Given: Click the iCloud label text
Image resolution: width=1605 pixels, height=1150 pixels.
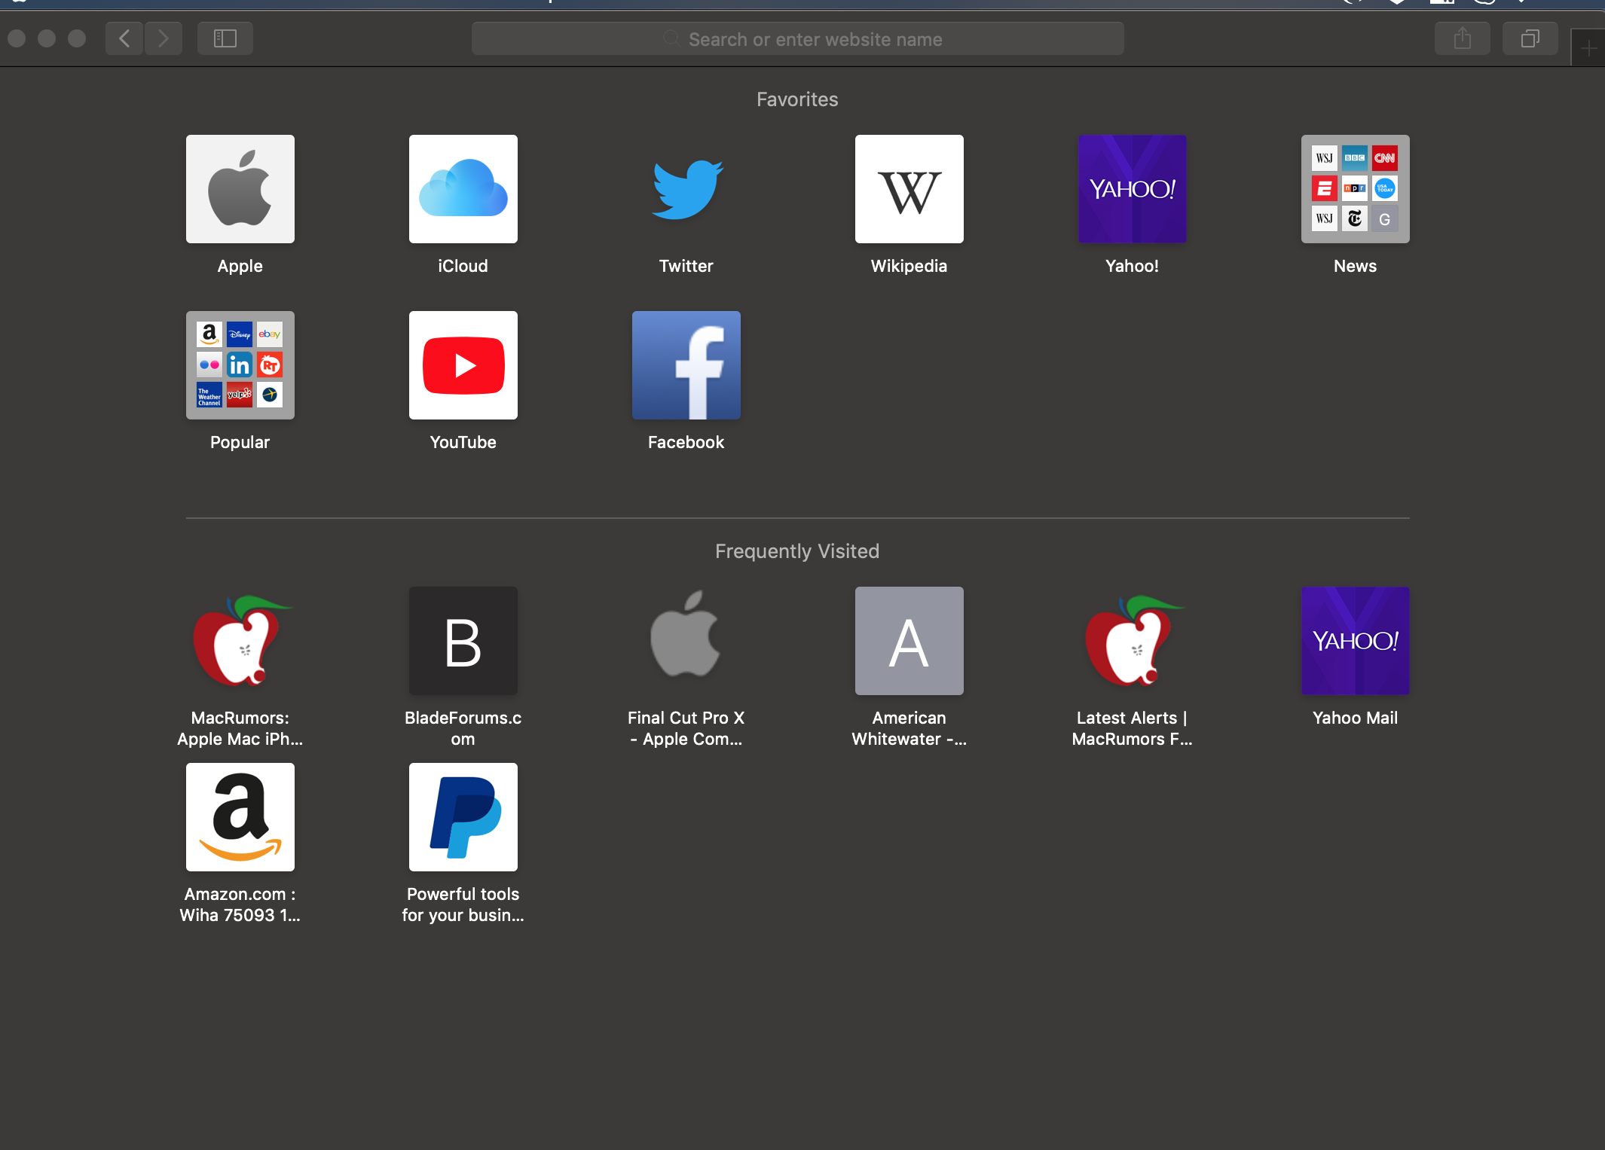Looking at the screenshot, I should coord(463,266).
